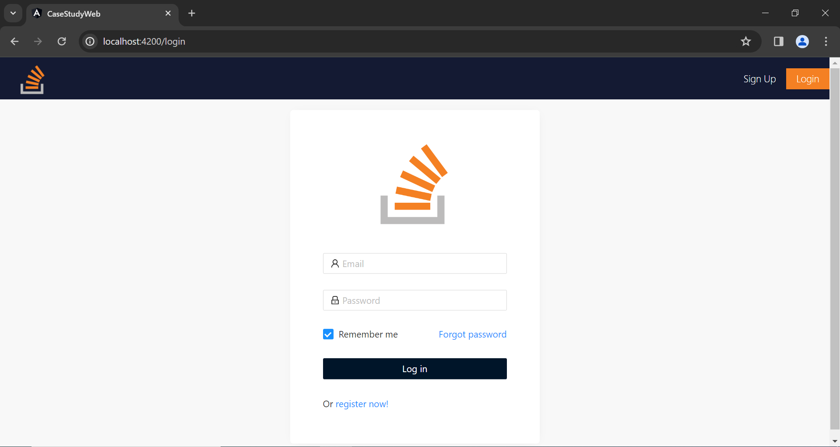Click the Remember me label
Screen dimensions: 840x447
click(x=368, y=334)
